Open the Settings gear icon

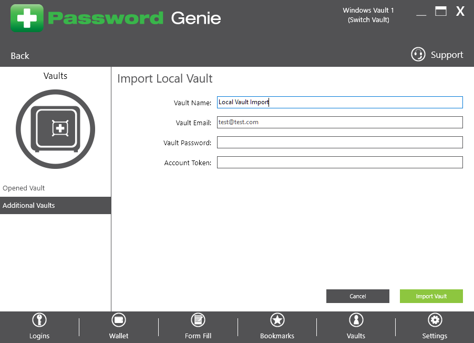coord(435,320)
